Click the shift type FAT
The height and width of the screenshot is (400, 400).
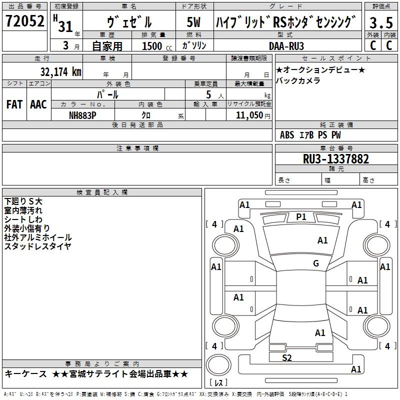point(14,104)
